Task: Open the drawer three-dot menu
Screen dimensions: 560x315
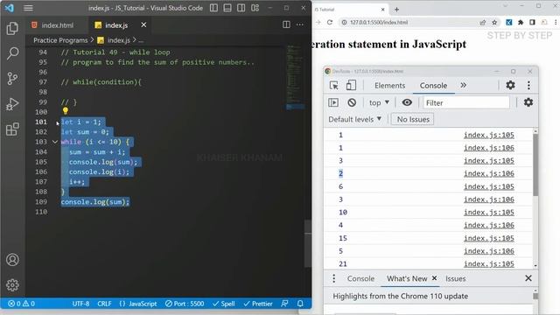Action: click(x=333, y=278)
